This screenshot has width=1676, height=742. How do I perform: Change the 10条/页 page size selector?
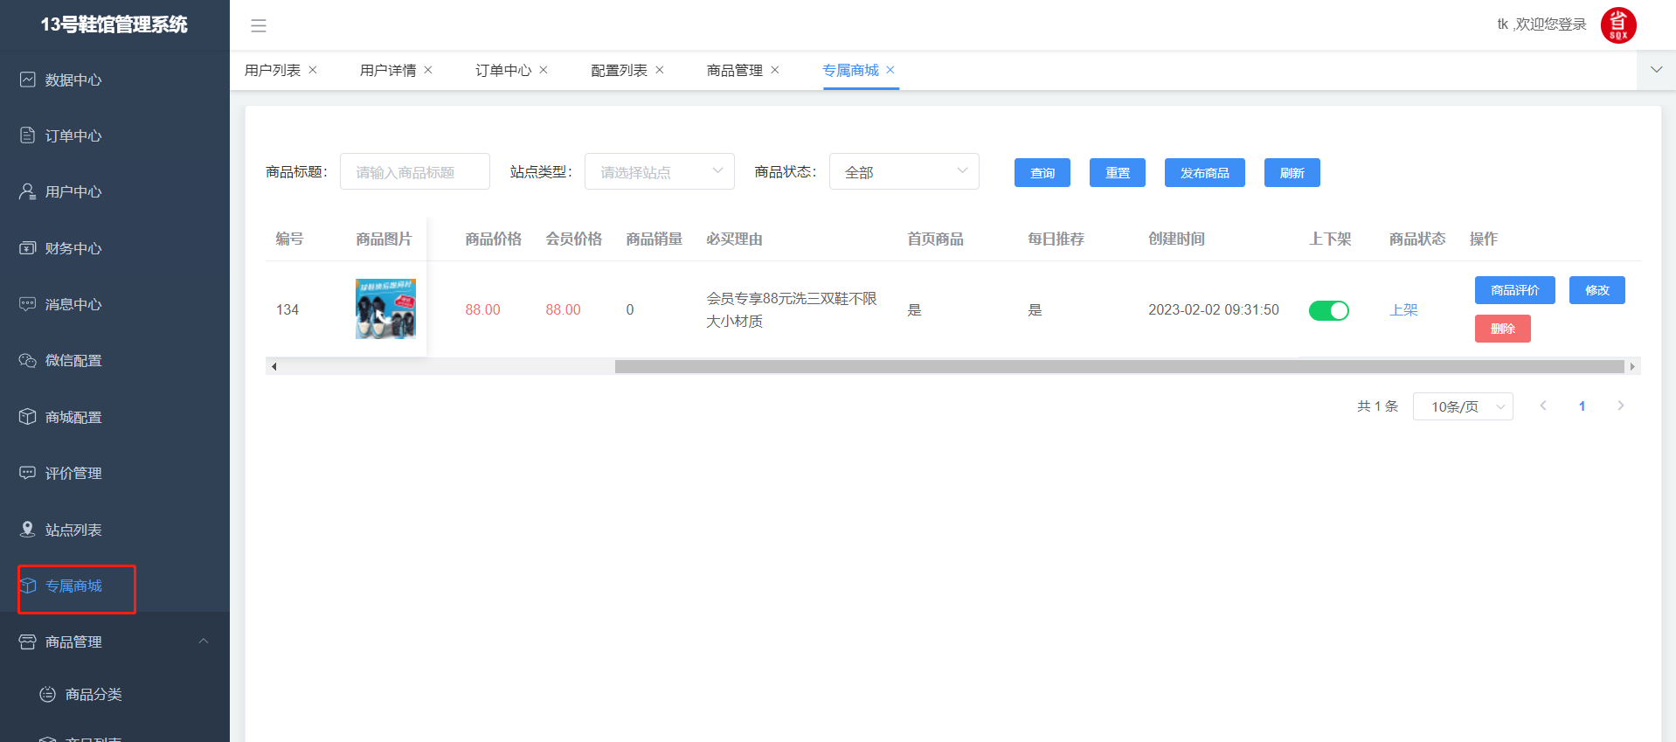1462,406
